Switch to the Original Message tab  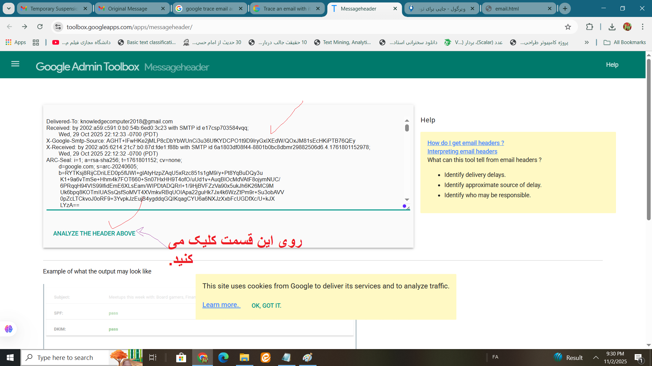pos(128,8)
